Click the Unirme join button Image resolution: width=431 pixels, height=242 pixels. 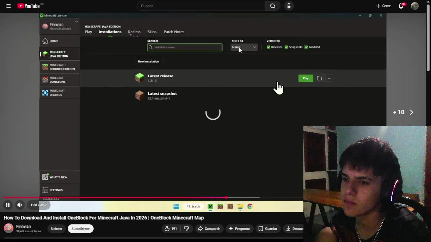click(57, 229)
